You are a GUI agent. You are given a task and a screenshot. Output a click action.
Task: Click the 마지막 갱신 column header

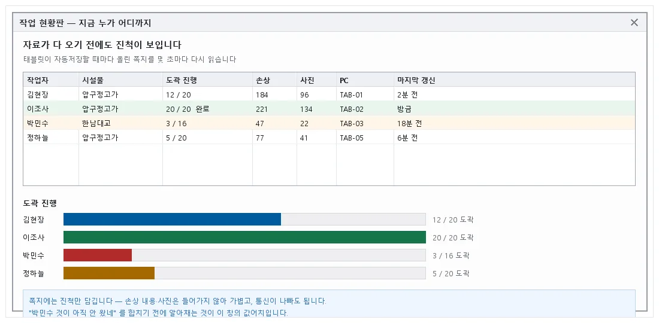(515, 80)
